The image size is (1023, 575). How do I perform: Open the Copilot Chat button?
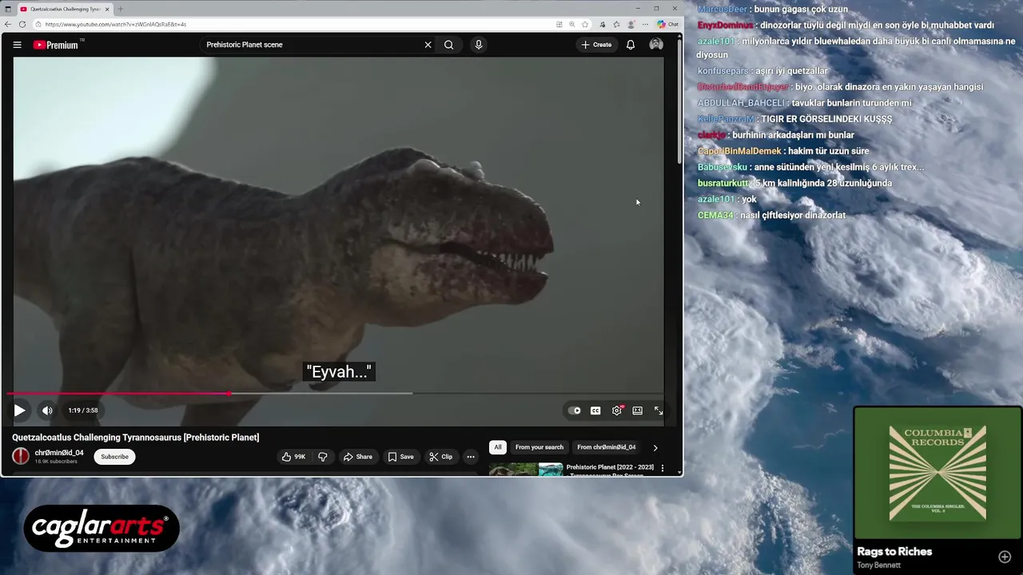coord(668,24)
